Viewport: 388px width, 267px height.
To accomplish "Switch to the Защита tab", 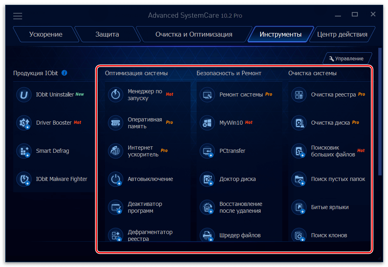I will coord(107,35).
